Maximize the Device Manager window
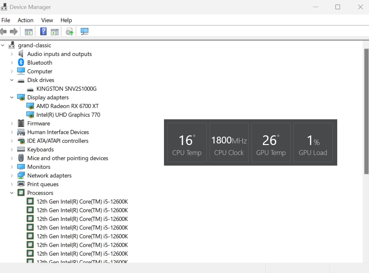Screen dimensions: 369x273 338,7
